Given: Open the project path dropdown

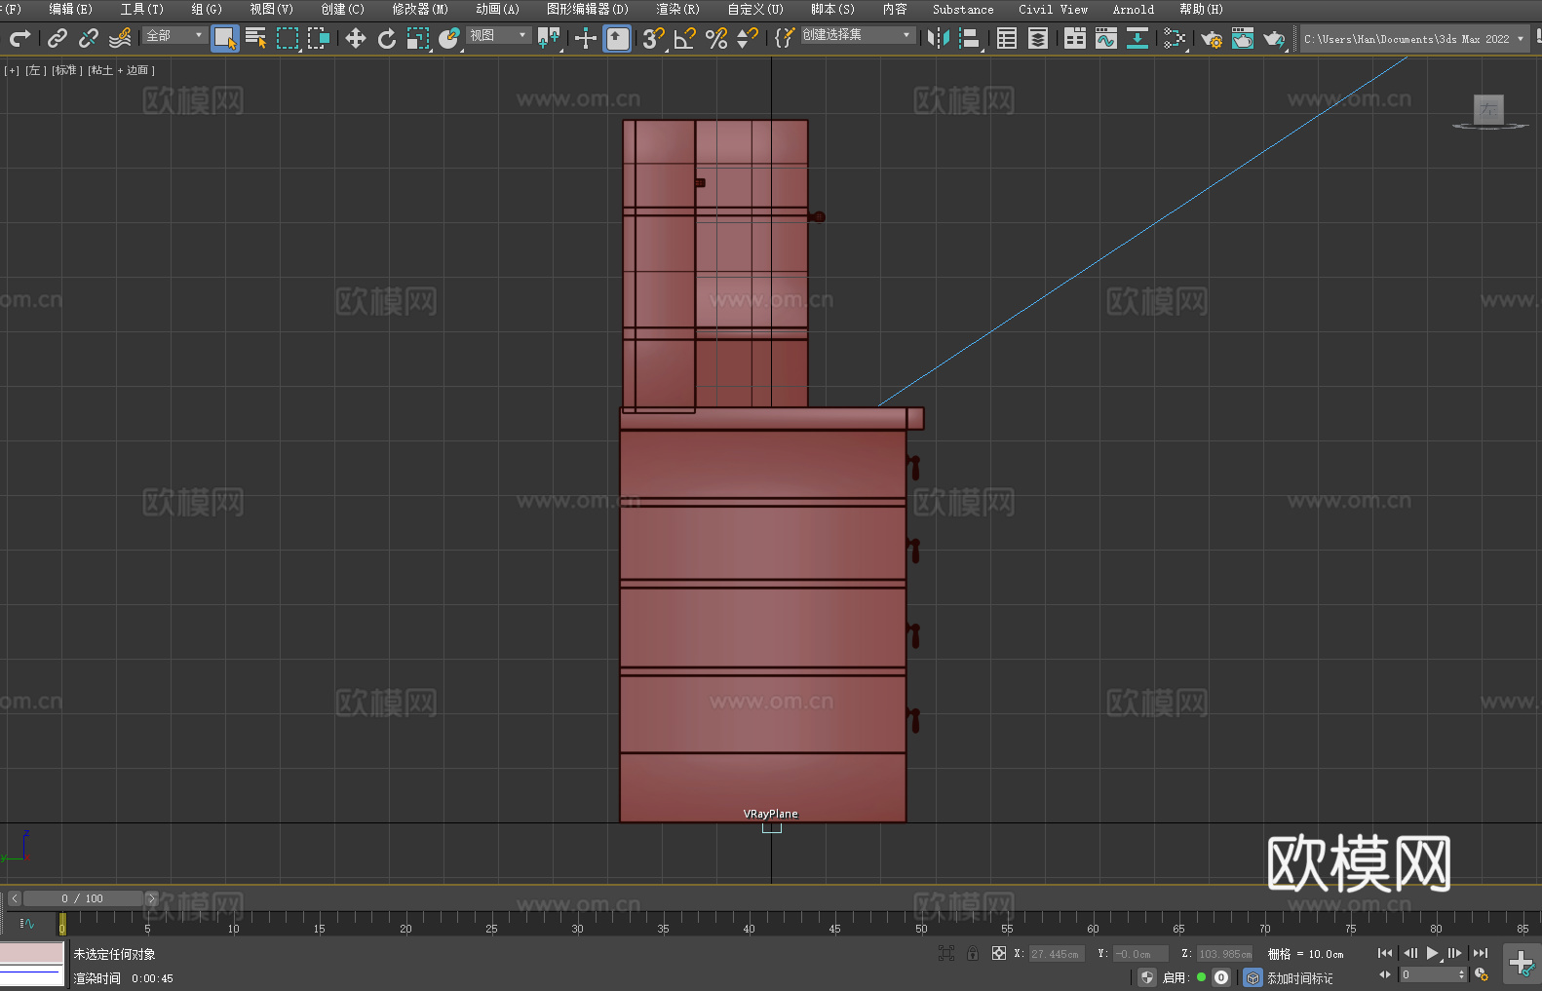Looking at the screenshot, I should tap(1414, 39).
